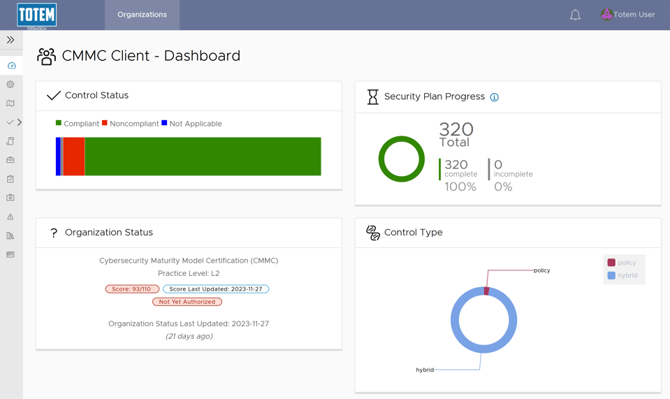Image resolution: width=670 pixels, height=399 pixels.
Task: Expand the chevron next to the checkmark sidebar icon
Action: [x=20, y=122]
